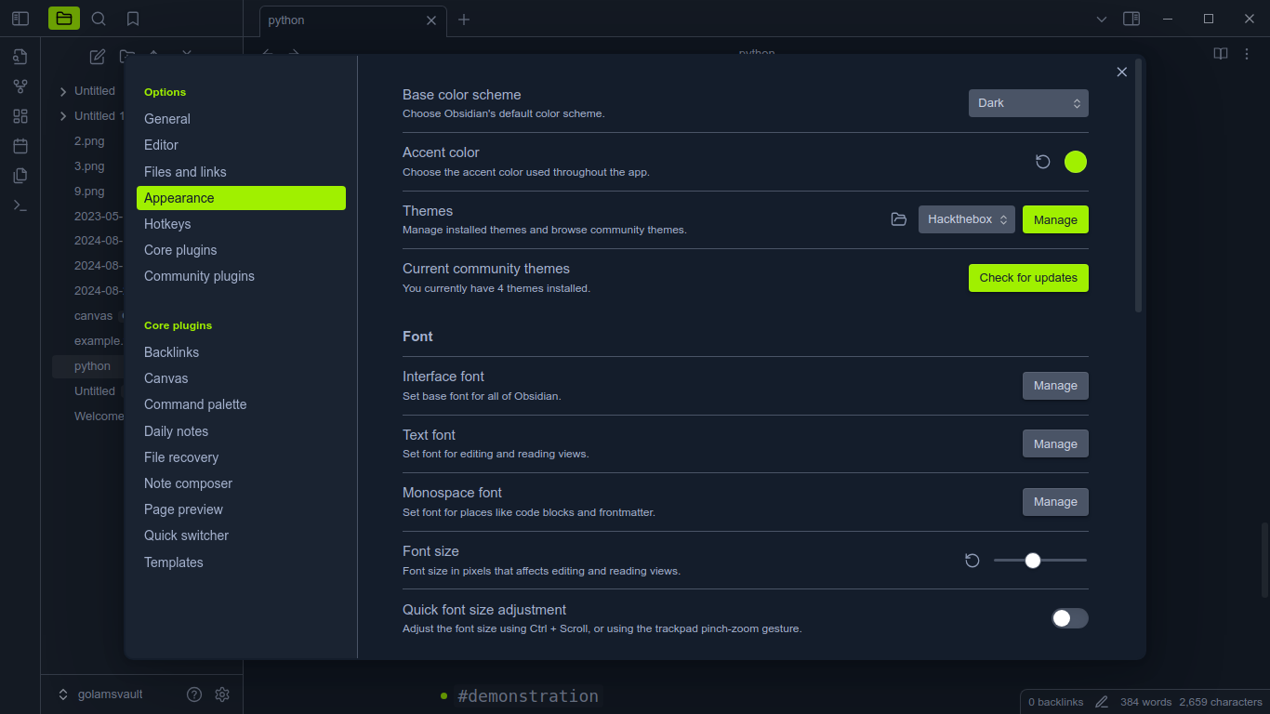Create new canvas from ribbon icon
Image resolution: width=1270 pixels, height=714 pixels.
[x=20, y=116]
